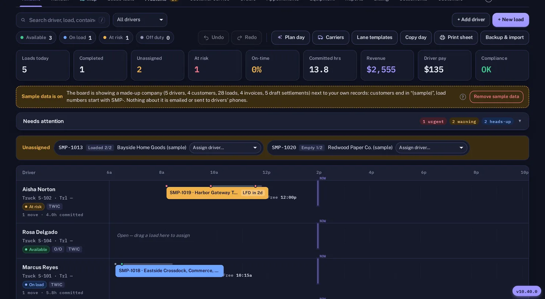Open Lane templates
The image size is (545, 299).
[x=375, y=37]
